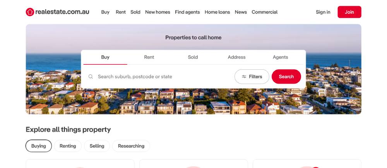Open Find agents in top navigation
The image size is (387, 168).
click(x=187, y=12)
